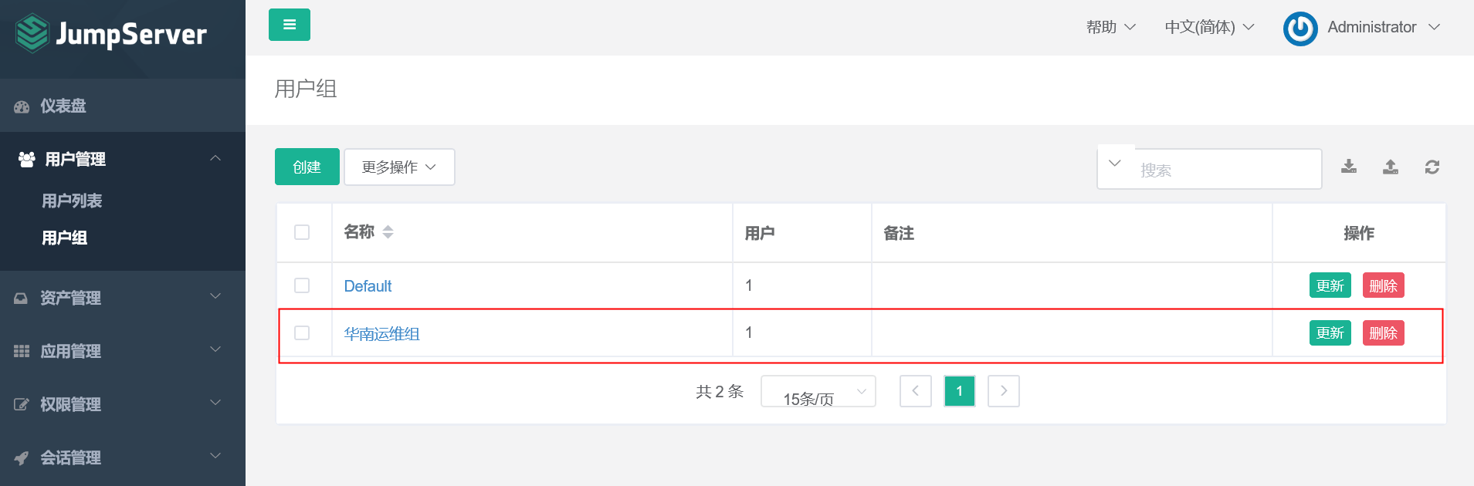Check the select-all header checkbox
The image size is (1474, 486).
(302, 232)
